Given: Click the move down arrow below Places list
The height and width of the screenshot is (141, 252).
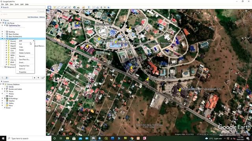Looking at the screenshot, I should [x=38, y=78].
